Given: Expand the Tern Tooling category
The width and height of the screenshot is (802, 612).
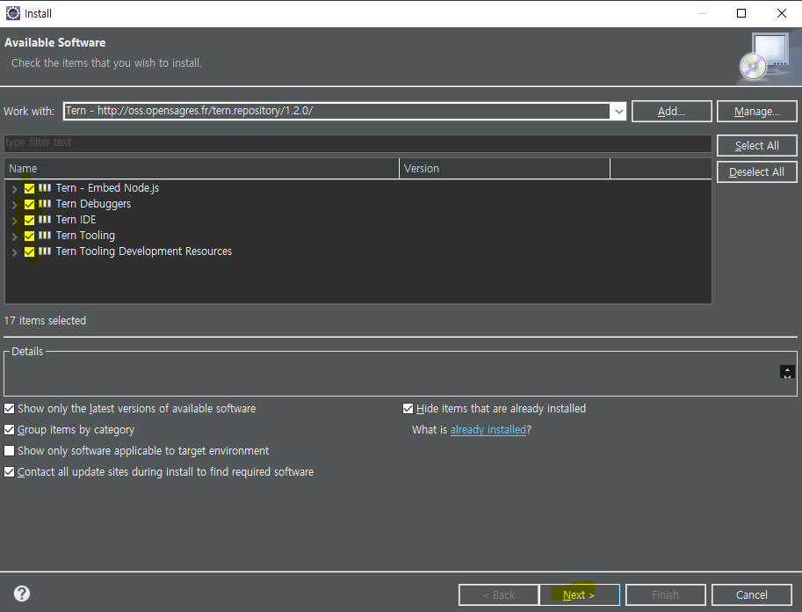Looking at the screenshot, I should point(14,237).
